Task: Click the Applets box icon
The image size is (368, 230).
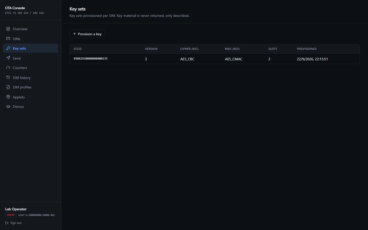Action: pos(8,97)
